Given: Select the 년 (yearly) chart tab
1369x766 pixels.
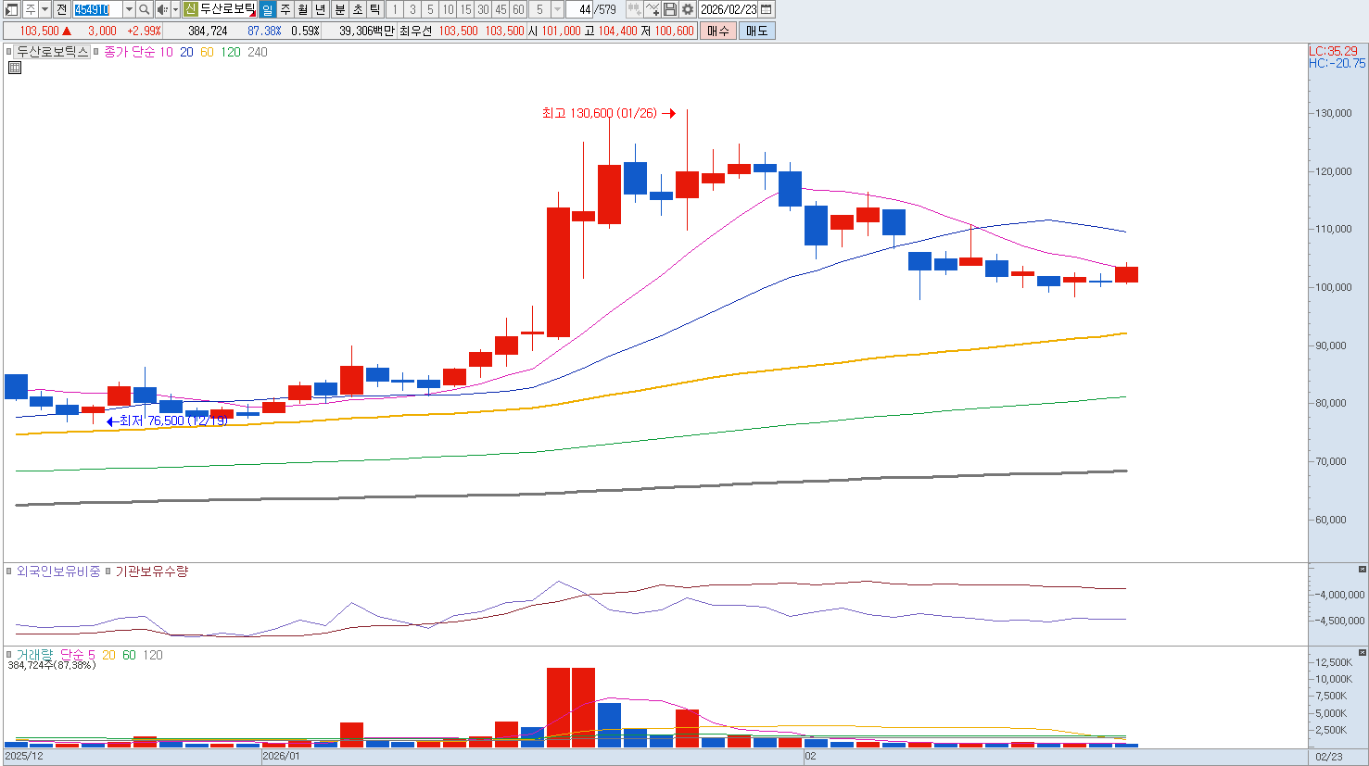Looking at the screenshot, I should [x=321, y=9].
